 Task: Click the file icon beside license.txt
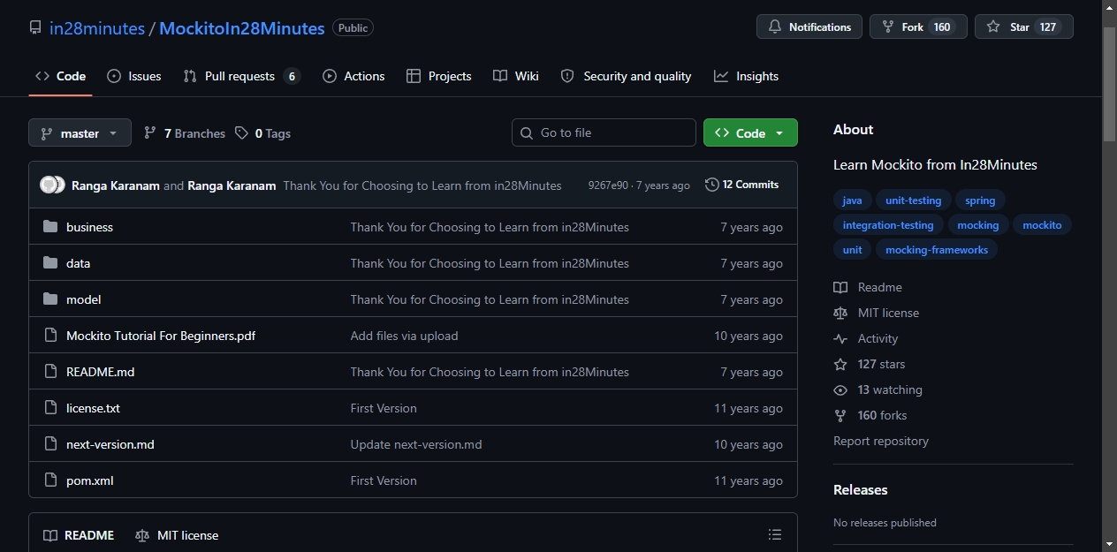[x=50, y=408]
